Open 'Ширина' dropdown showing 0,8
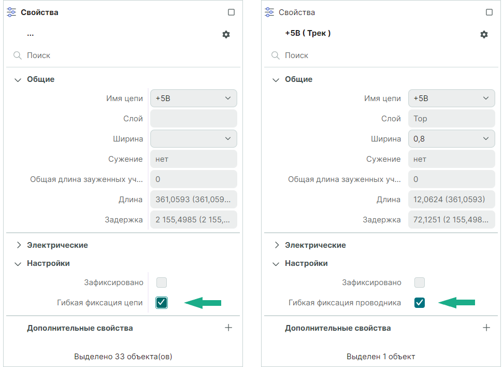Viewport: 503px width, 367px height. [x=452, y=139]
